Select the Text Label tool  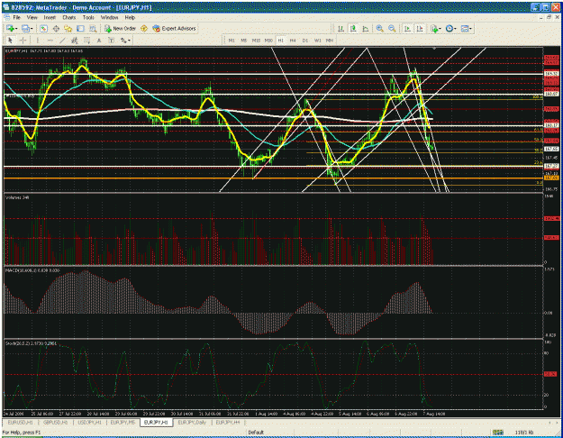(x=111, y=41)
